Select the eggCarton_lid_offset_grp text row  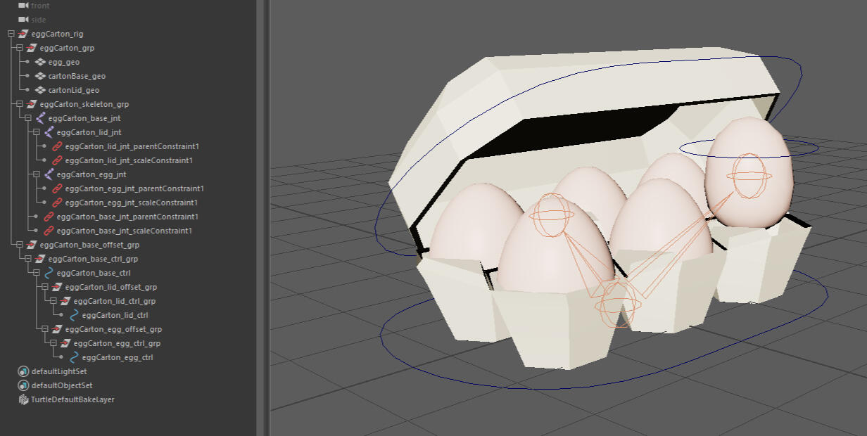click(110, 287)
